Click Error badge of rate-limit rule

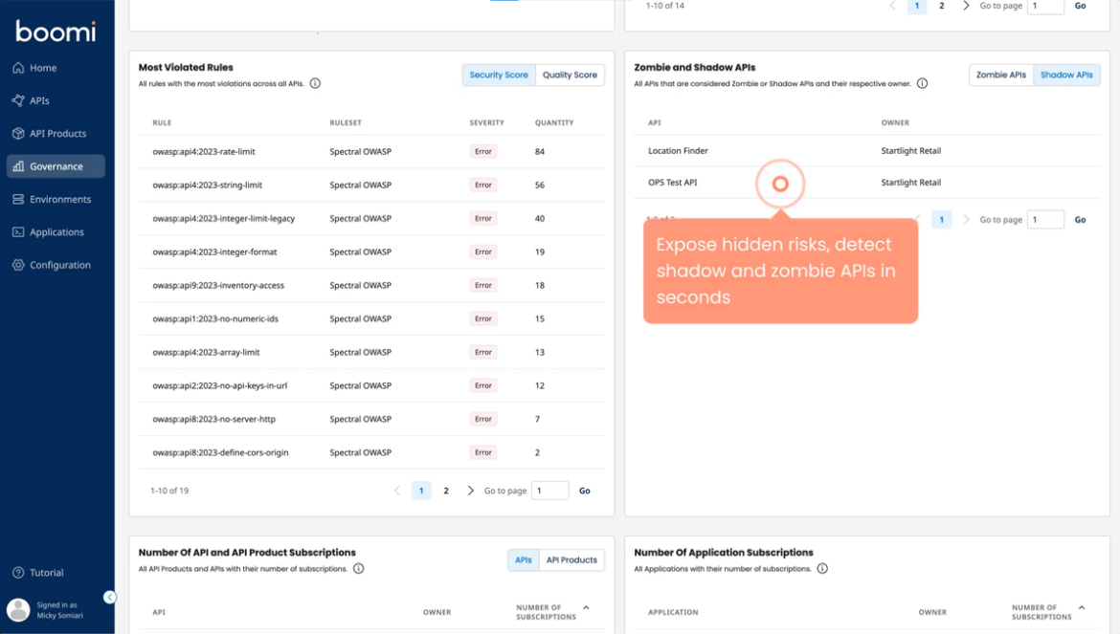482,152
